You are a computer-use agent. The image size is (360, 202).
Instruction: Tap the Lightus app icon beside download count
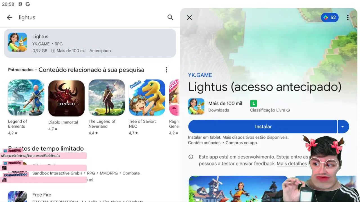pos(196,106)
